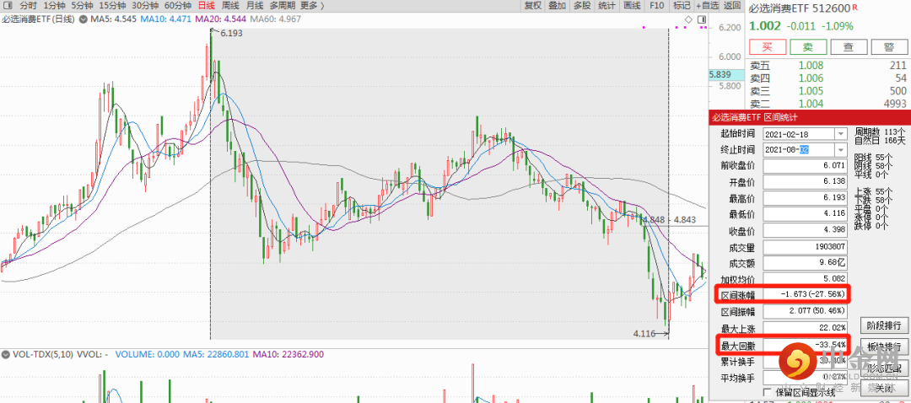Open F10 company info
The image size is (911, 403).
[656, 5]
